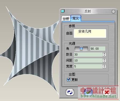The height and width of the screenshot is (101, 120).
Task: Cancel with the red X button
Action: (x=107, y=92)
